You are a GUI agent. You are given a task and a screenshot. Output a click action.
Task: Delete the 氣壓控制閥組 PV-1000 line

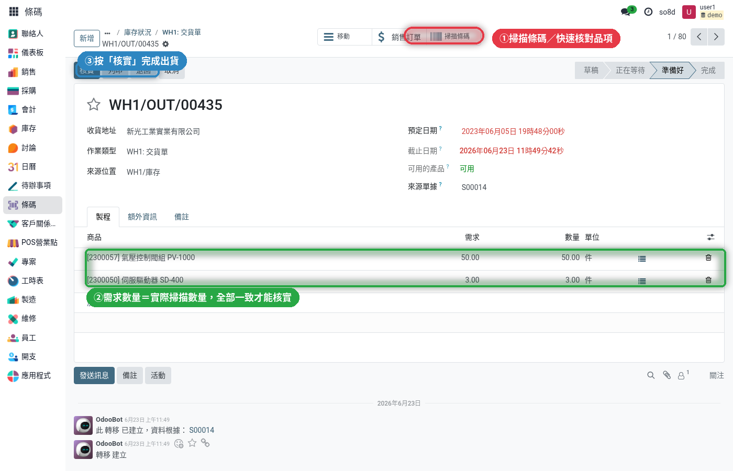[708, 257]
